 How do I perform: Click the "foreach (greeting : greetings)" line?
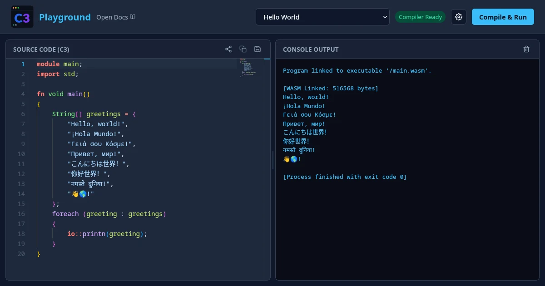(109, 214)
